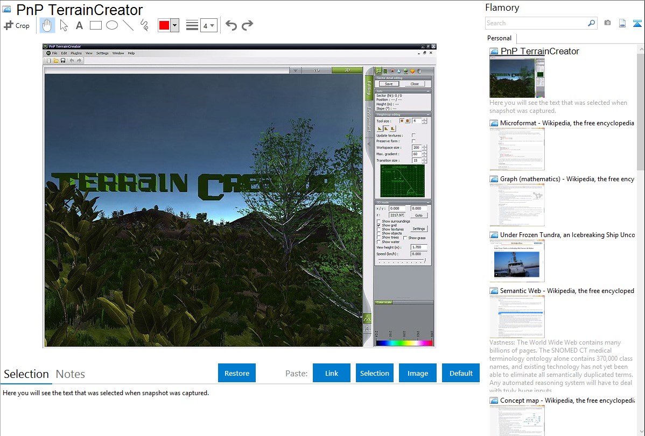The image size is (645, 436).
Task: Click the document page icon beside the camera
Action: pyautogui.click(x=622, y=23)
